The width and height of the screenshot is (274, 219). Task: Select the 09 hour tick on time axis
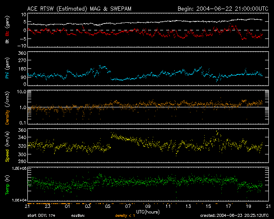(147, 207)
